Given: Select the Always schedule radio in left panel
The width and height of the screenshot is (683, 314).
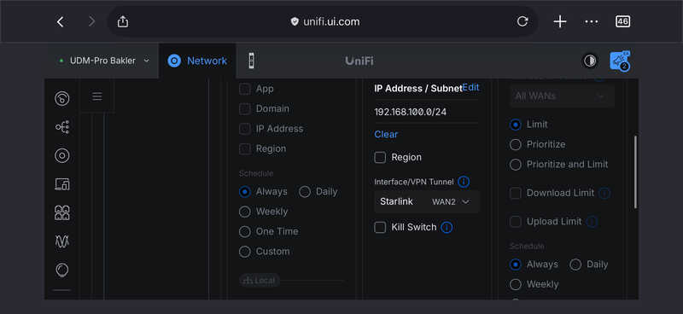Looking at the screenshot, I should 245,192.
